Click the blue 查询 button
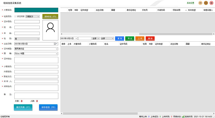 119,38
